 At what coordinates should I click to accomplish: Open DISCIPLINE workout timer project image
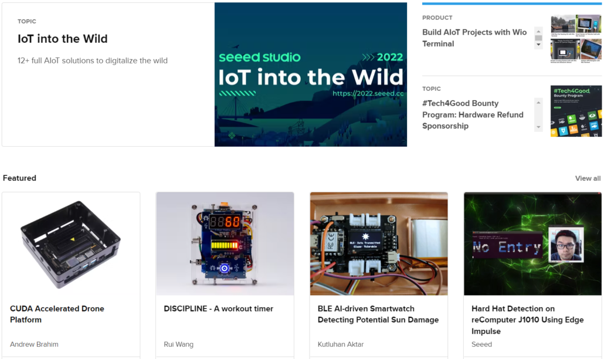225,243
